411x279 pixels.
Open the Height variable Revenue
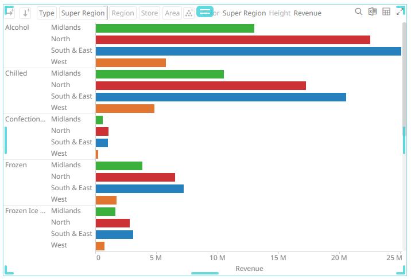pos(307,13)
